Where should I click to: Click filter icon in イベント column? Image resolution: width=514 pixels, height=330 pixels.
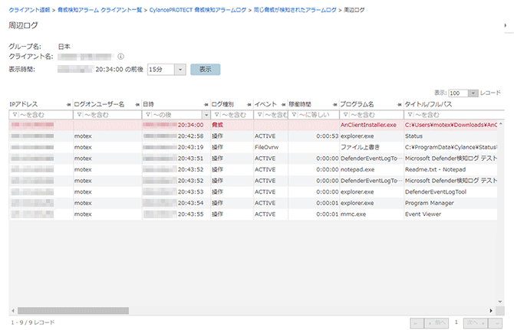pyautogui.click(x=259, y=114)
